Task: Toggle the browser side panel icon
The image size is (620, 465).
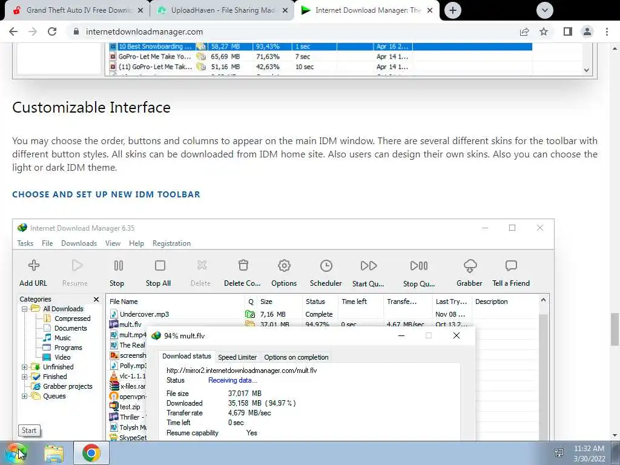Action: tap(568, 31)
